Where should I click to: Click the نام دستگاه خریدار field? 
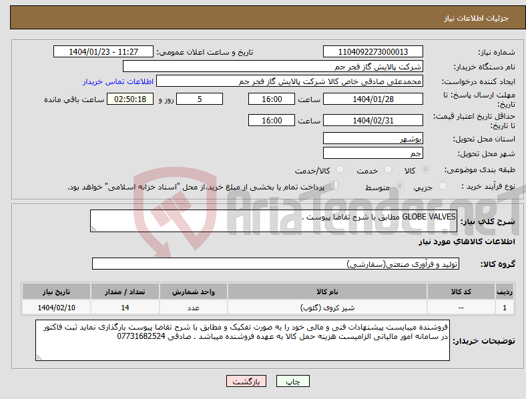point(273,66)
